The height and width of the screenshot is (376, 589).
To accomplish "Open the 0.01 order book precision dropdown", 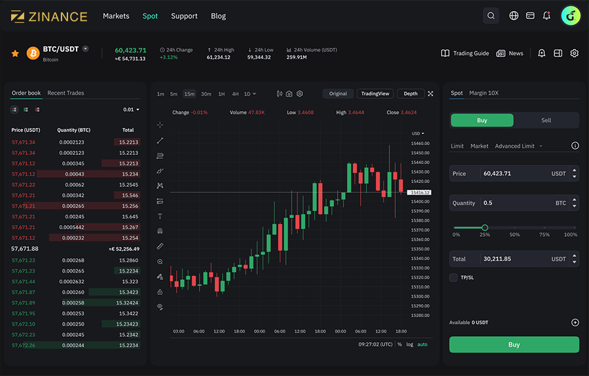I will click(132, 109).
